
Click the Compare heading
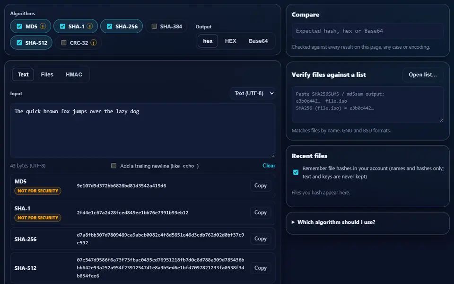[305, 15]
